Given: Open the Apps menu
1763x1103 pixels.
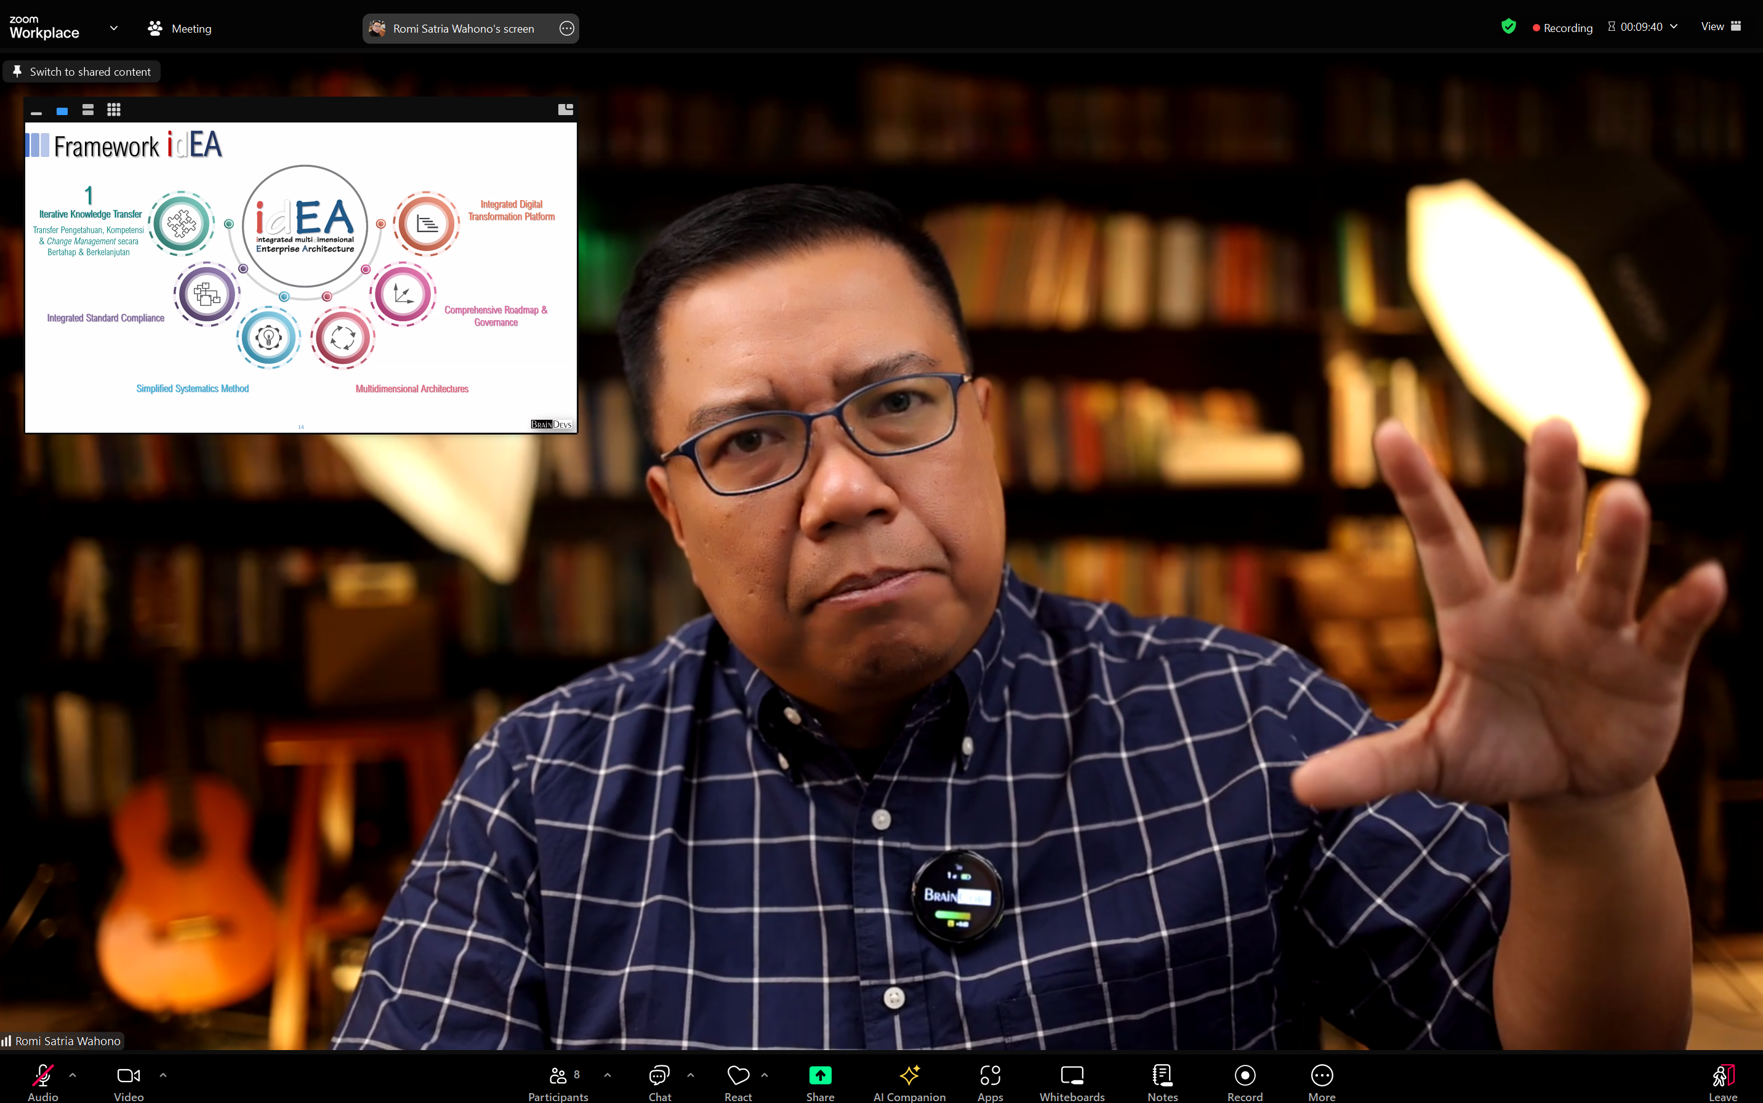Looking at the screenshot, I should click(990, 1082).
